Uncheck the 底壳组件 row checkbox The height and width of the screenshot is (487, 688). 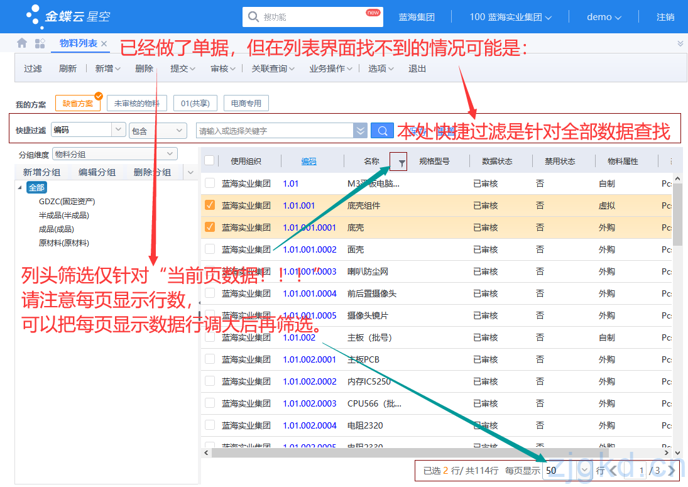[x=210, y=205]
